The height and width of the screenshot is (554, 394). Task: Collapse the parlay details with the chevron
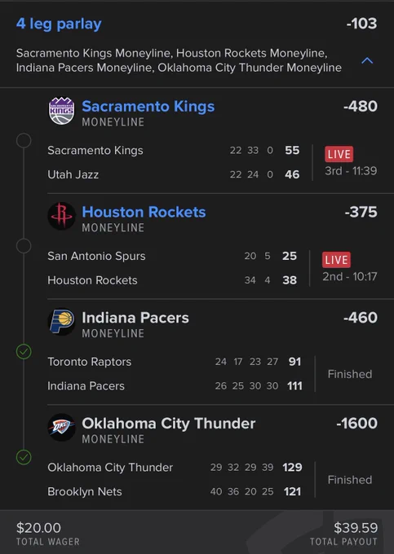pos(367,60)
